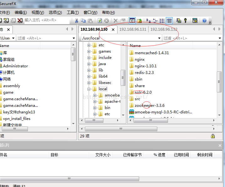Select the redis-3.2.3 folder

144,73
